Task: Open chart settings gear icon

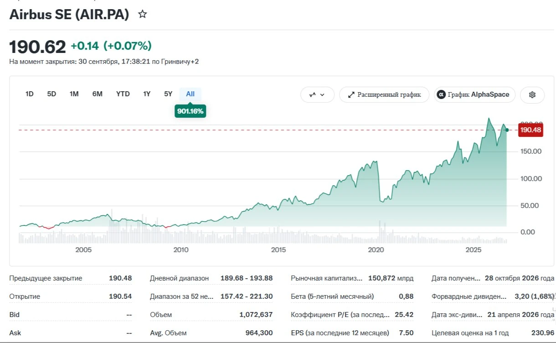Action: 532,95
